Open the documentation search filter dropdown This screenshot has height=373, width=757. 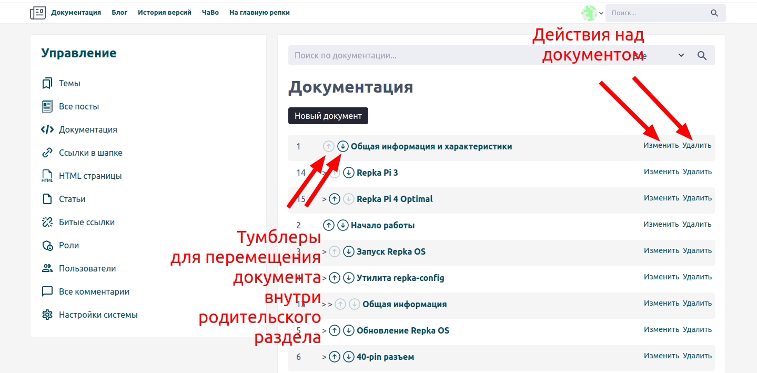pyautogui.click(x=681, y=55)
